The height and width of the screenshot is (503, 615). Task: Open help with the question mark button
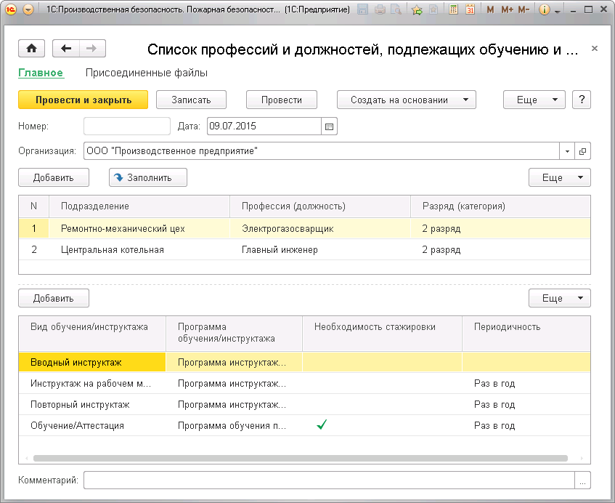point(582,100)
